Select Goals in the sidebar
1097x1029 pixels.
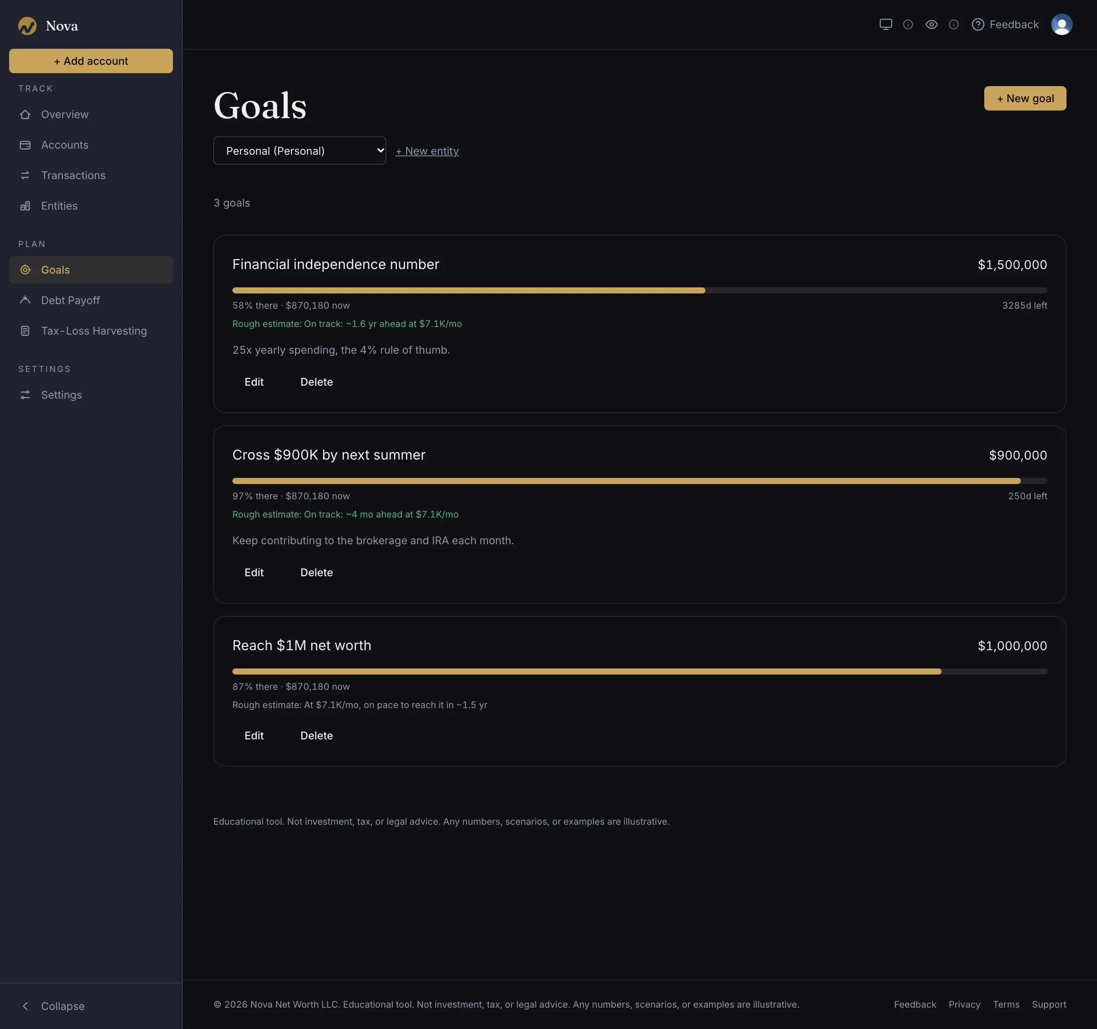[x=91, y=269]
